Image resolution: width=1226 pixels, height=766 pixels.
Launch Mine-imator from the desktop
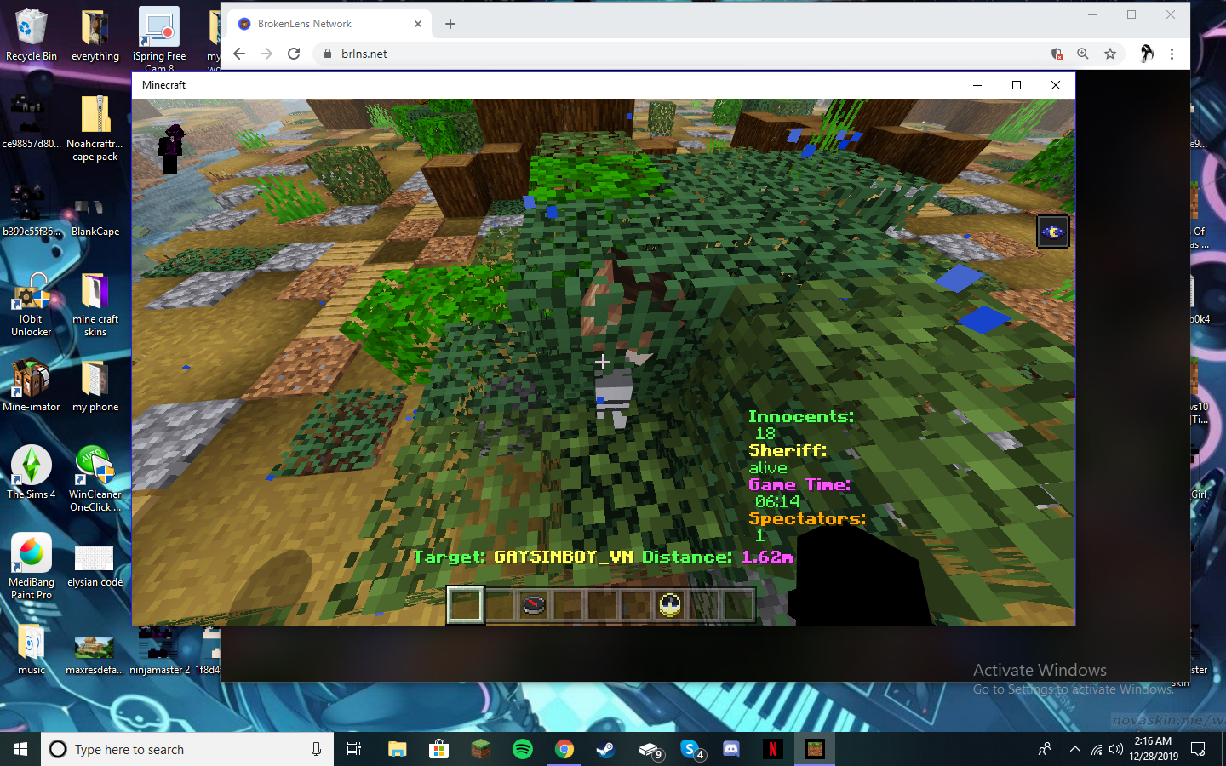click(32, 386)
